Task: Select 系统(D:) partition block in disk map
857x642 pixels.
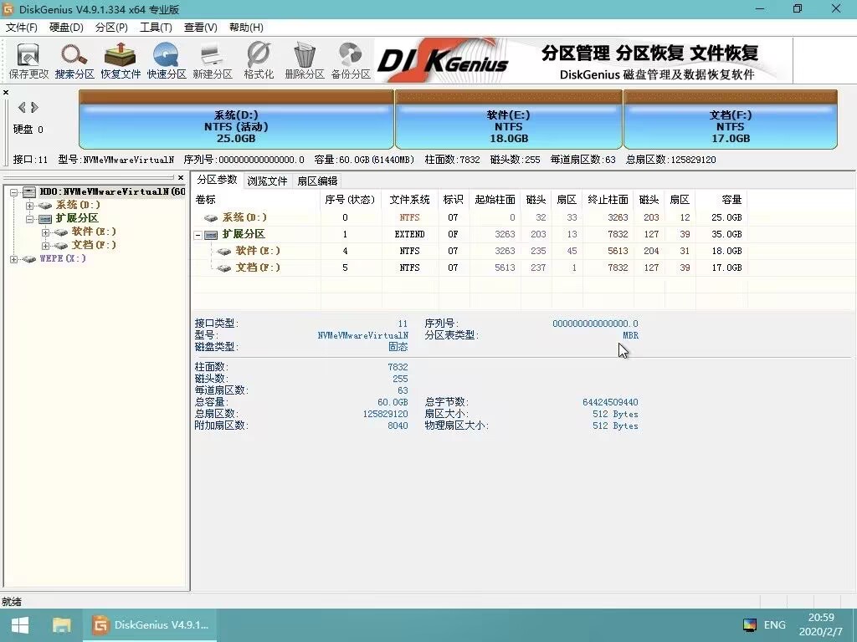Action: click(236, 120)
